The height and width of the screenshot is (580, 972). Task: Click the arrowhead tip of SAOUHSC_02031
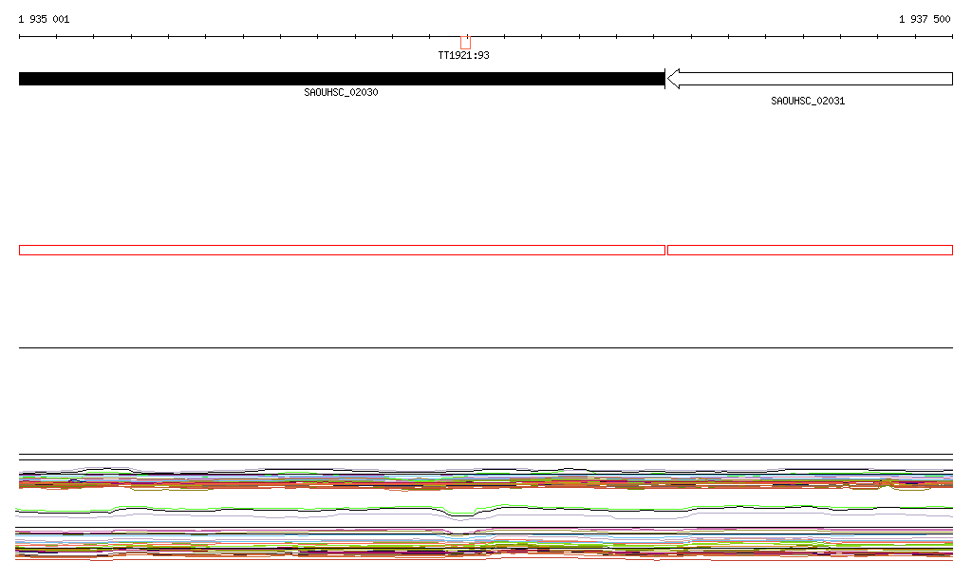pos(669,79)
